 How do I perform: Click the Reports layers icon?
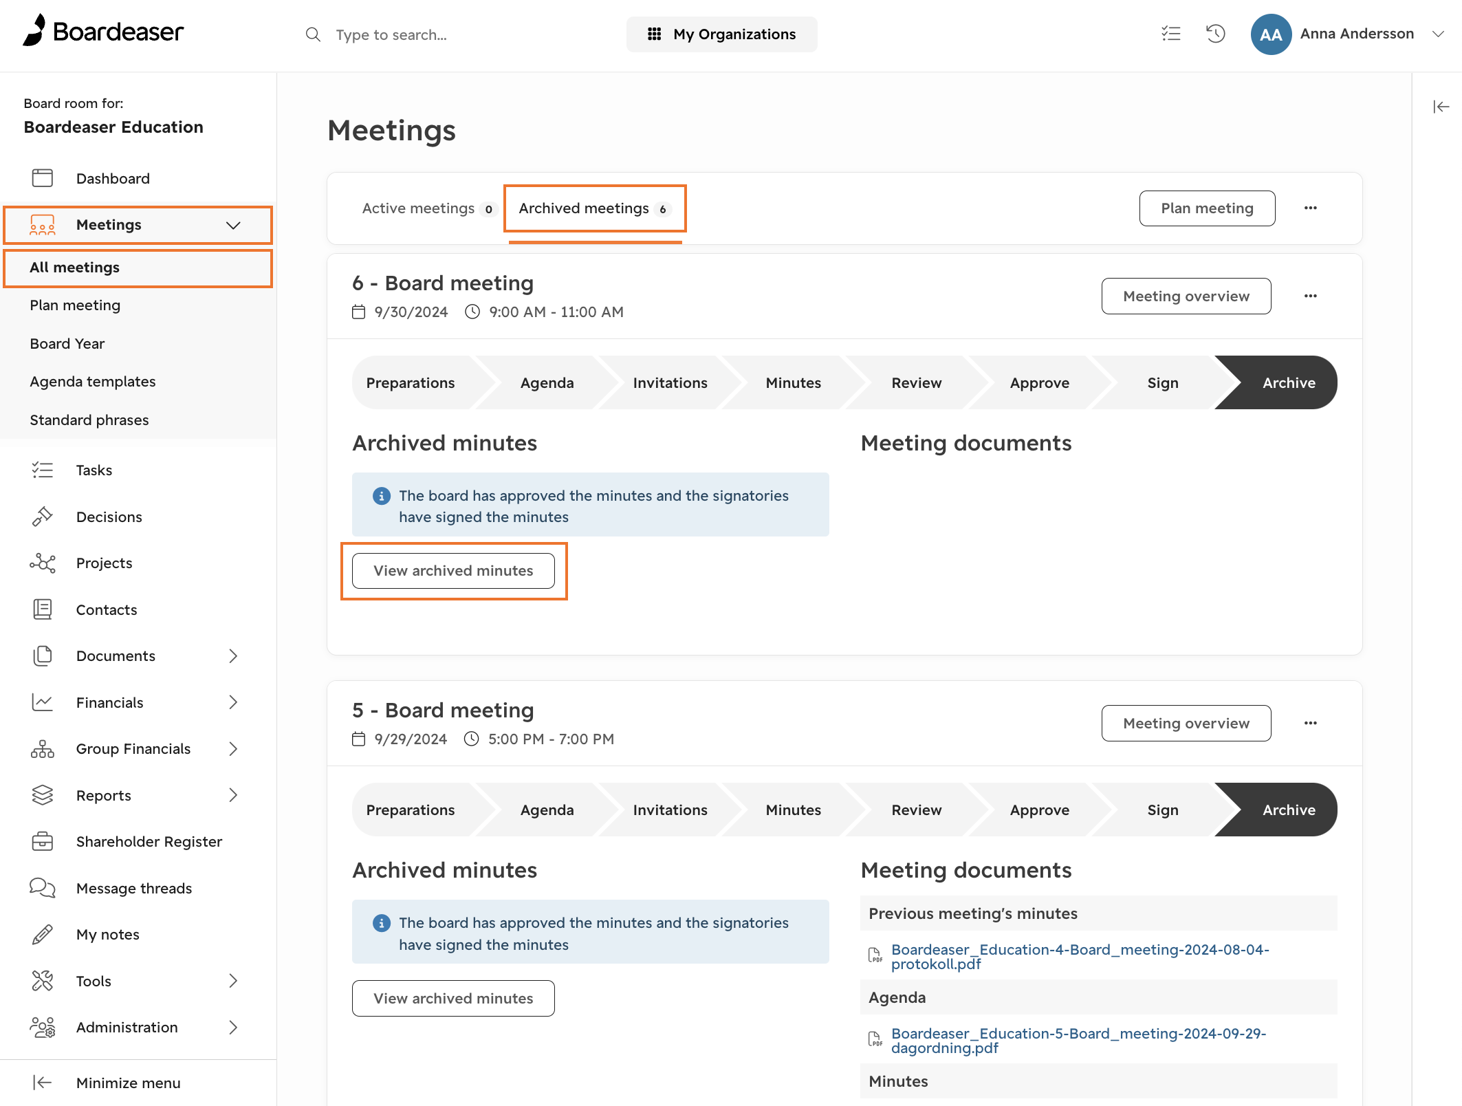(x=43, y=795)
